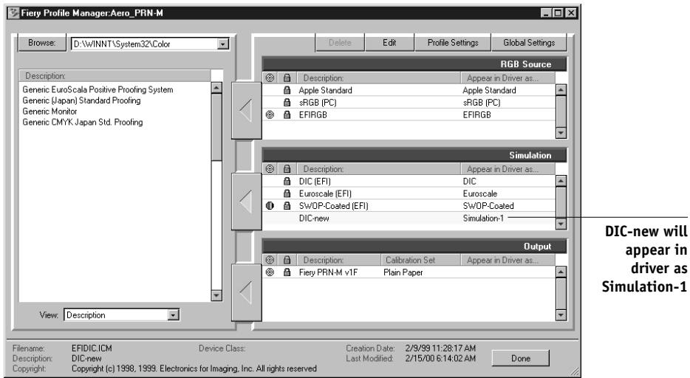Click the Fiery Profile Manager title bar icon

point(15,13)
